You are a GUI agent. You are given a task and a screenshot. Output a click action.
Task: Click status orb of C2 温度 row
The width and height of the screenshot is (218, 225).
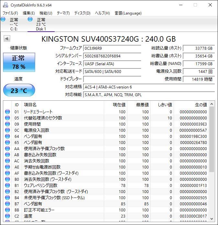point(7,216)
